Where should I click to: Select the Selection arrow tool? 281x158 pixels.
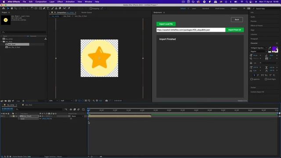(8, 8)
